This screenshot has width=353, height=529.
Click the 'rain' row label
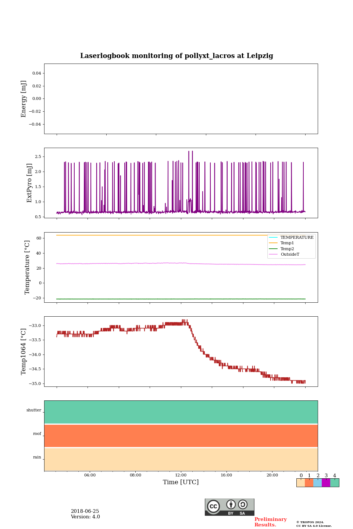click(37, 457)
